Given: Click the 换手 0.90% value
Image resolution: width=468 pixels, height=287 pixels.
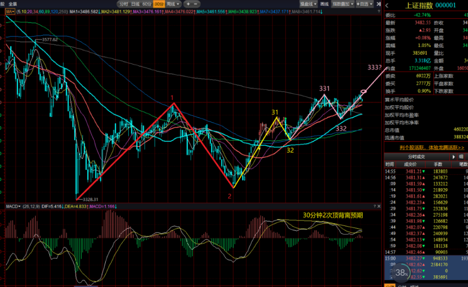Looking at the screenshot, I should [424, 91].
